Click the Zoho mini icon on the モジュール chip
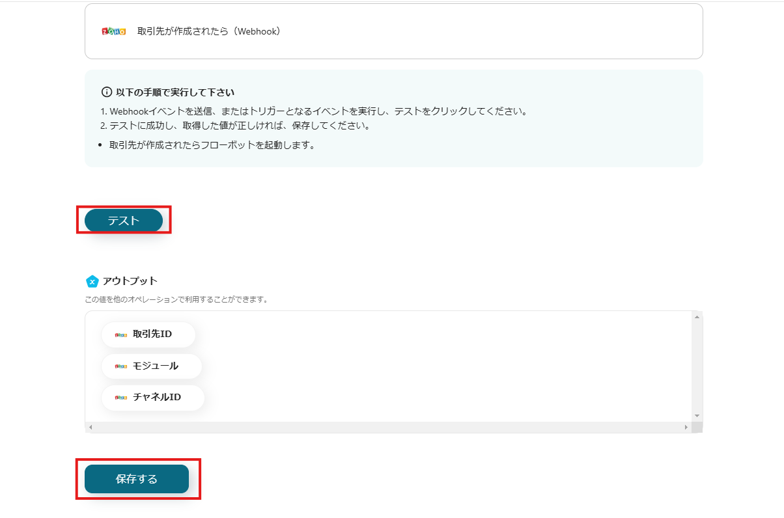The image size is (784, 518). (x=120, y=366)
